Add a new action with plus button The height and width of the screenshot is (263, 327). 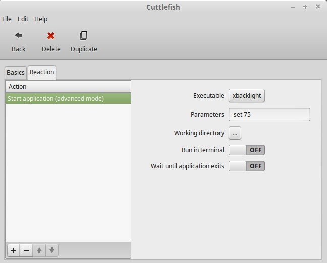[x=14, y=250]
